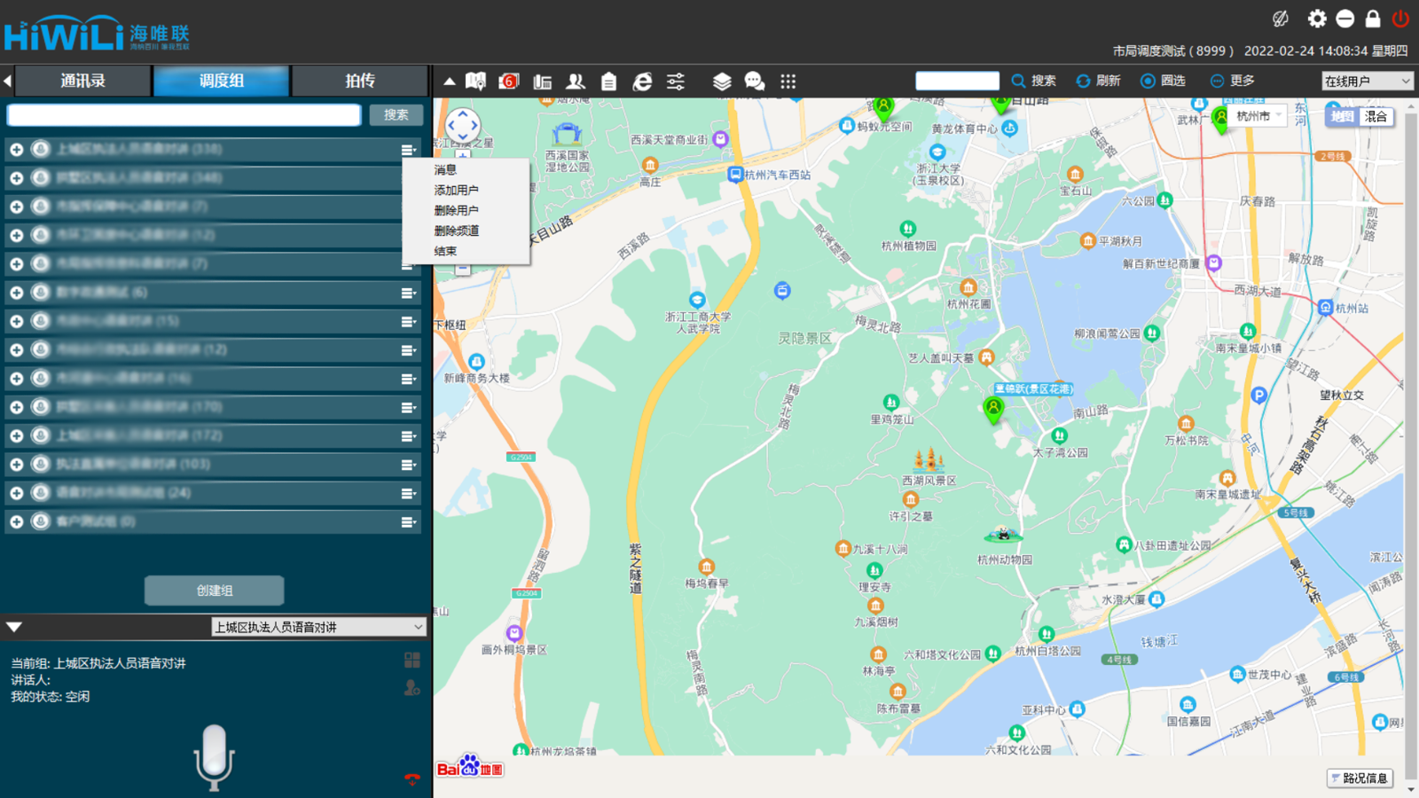This screenshot has width=1419, height=798.
Task: Click the red hang-up phone icon
Action: pos(412,778)
